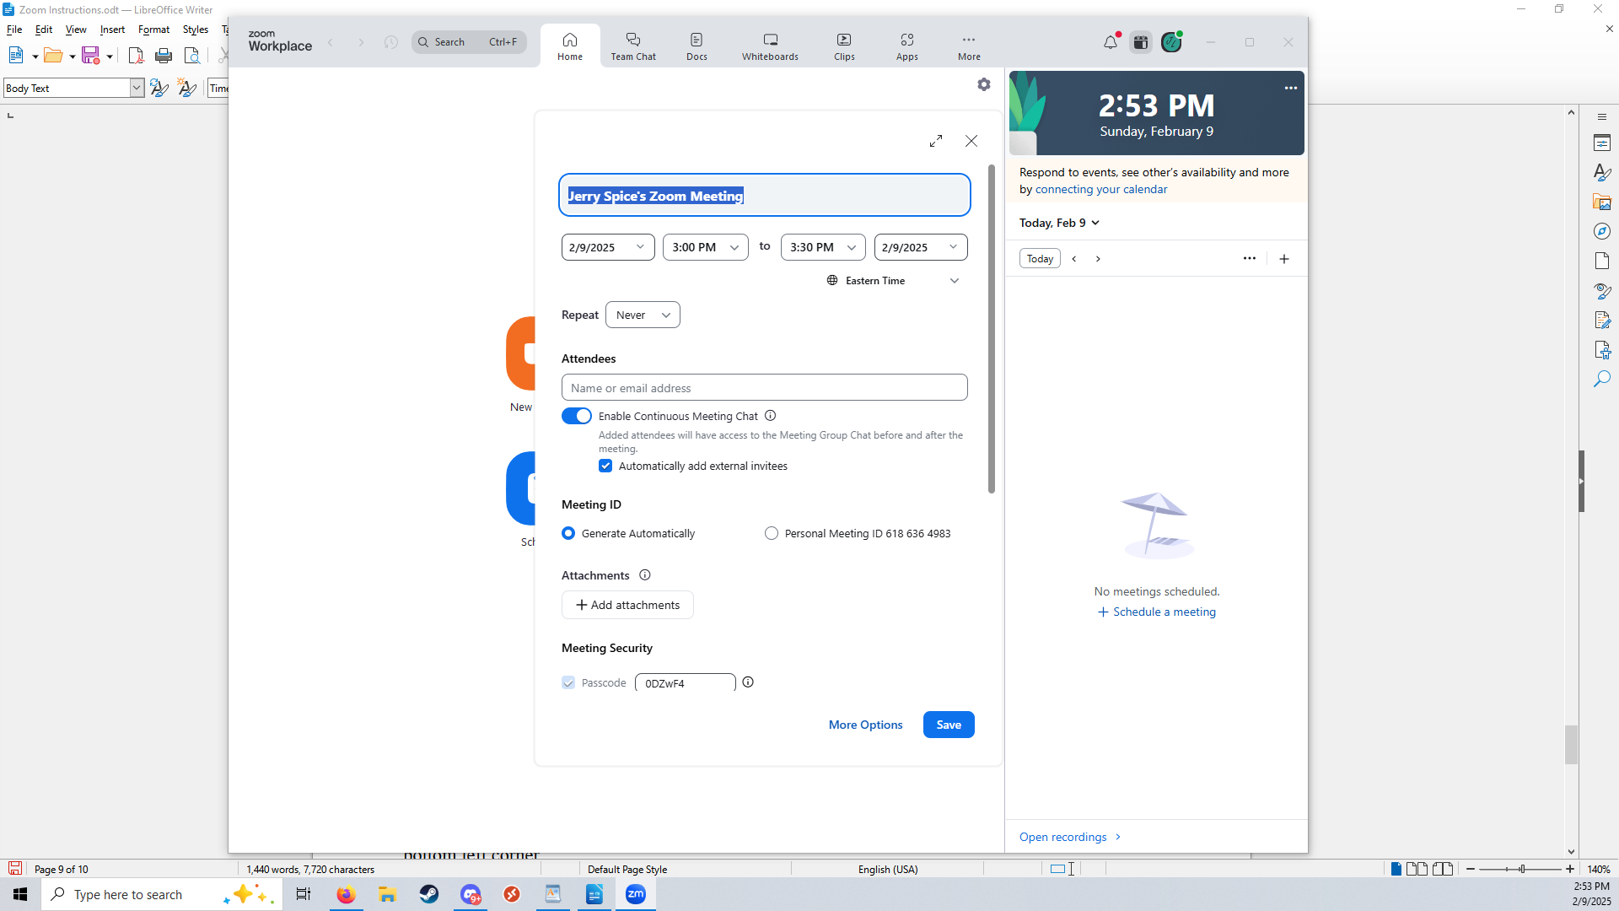Open Zoom notifications bell
The height and width of the screenshot is (911, 1619).
point(1111,42)
